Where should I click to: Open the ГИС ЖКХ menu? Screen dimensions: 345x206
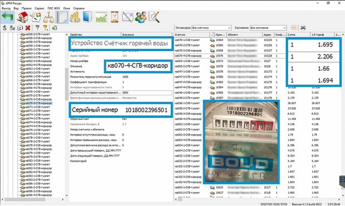tap(53, 8)
